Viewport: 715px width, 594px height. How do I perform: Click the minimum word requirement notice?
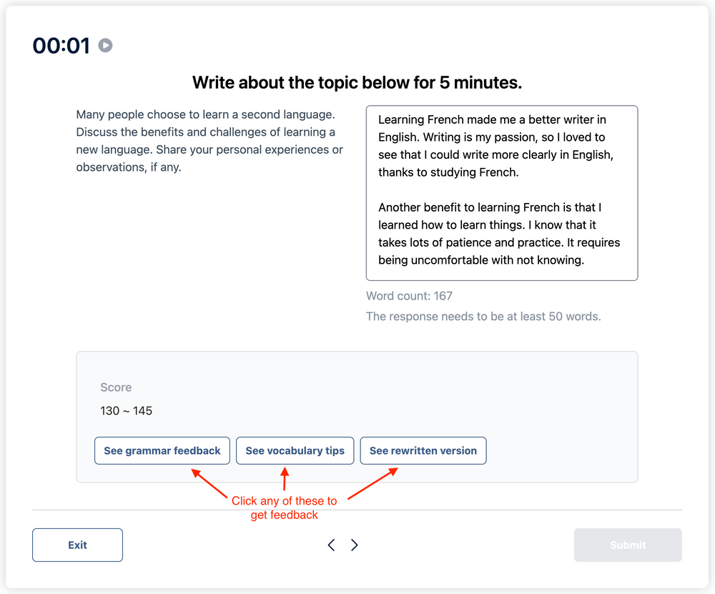tap(483, 316)
